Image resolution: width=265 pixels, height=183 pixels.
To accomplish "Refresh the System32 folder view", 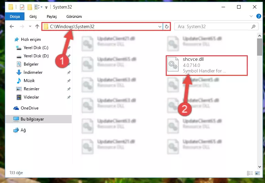I will point(167,26).
